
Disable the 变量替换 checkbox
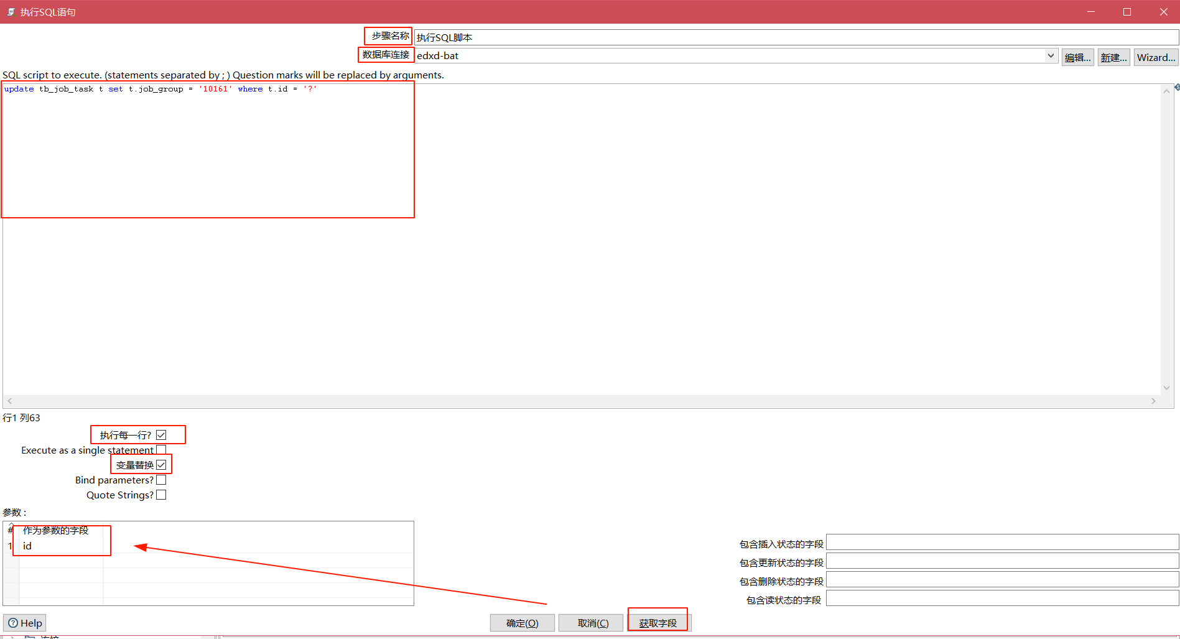coord(161,465)
